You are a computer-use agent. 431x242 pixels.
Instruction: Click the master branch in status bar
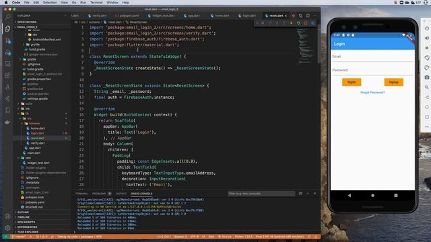click(x=18, y=237)
